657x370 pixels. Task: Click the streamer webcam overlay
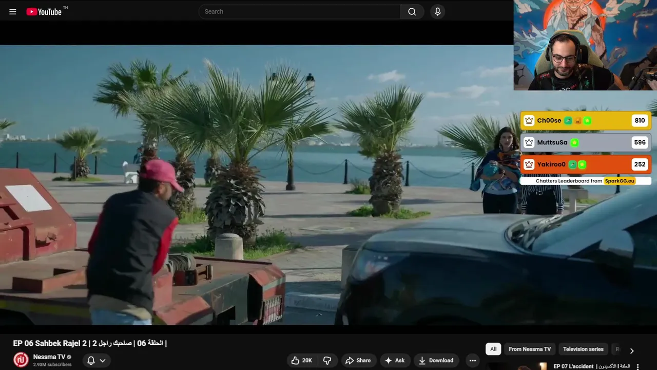(x=585, y=45)
